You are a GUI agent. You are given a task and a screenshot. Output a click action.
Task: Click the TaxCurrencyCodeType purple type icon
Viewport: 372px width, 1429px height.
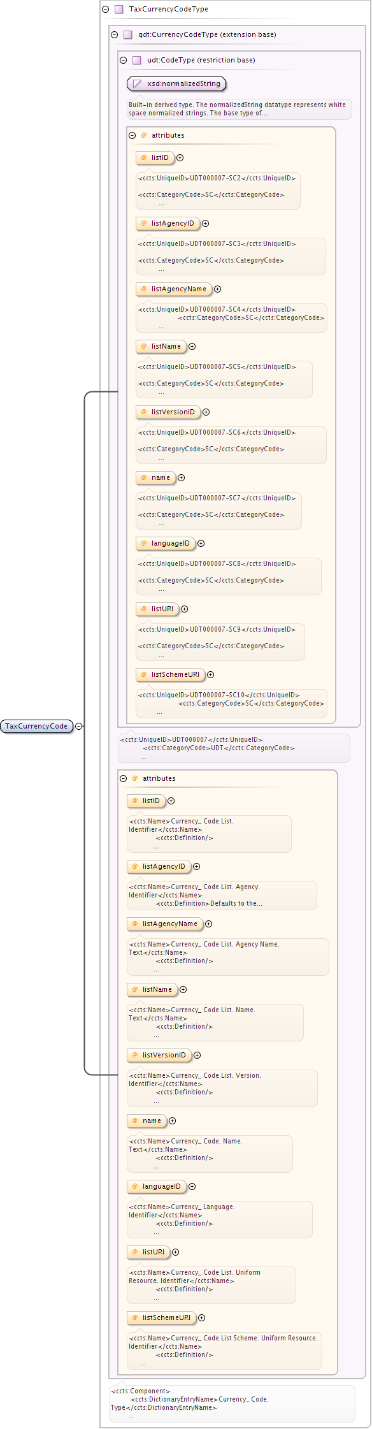(x=119, y=10)
